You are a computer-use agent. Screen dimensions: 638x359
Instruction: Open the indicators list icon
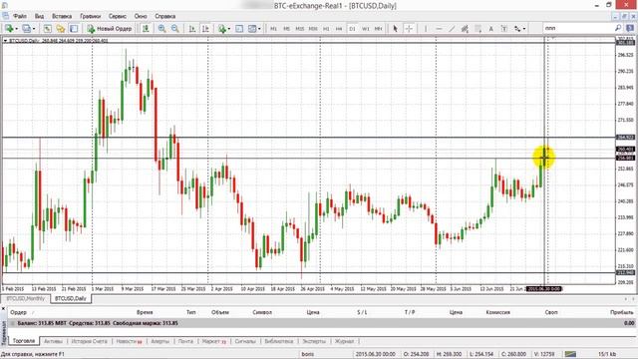click(x=221, y=29)
